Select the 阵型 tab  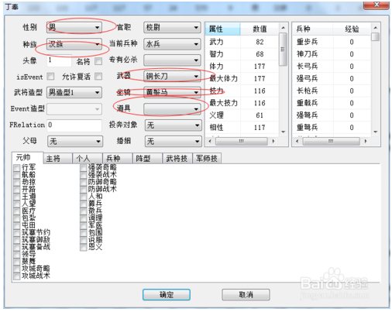point(147,159)
